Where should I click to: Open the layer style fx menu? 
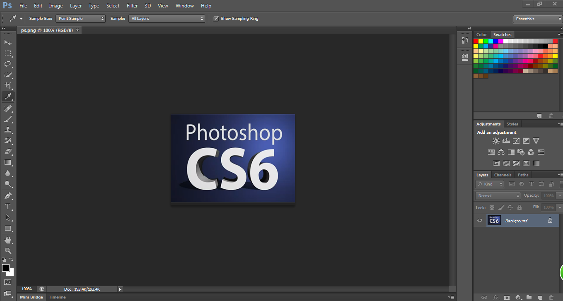(495, 297)
